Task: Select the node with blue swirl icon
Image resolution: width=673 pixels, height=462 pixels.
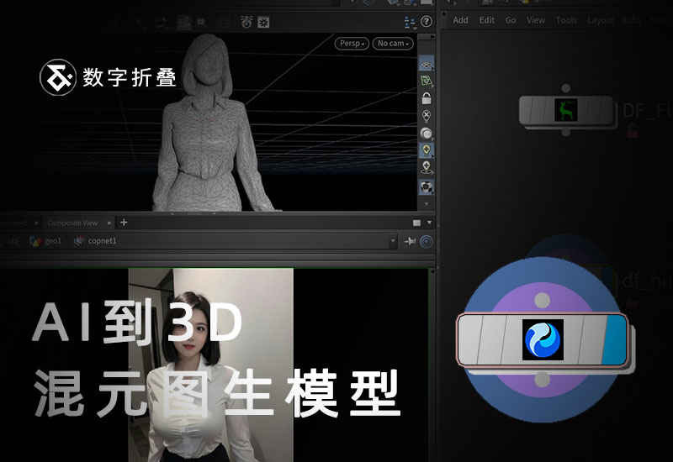Action: pyautogui.click(x=543, y=340)
